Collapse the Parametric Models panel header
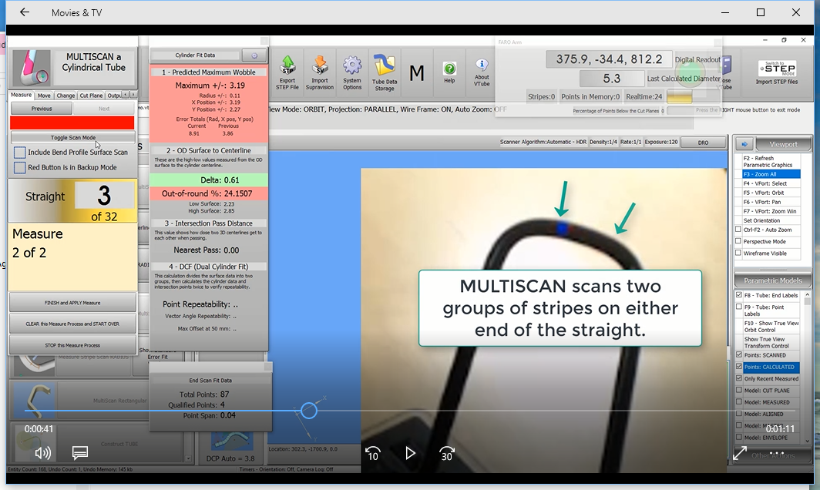This screenshot has height=490, width=820. point(772,280)
